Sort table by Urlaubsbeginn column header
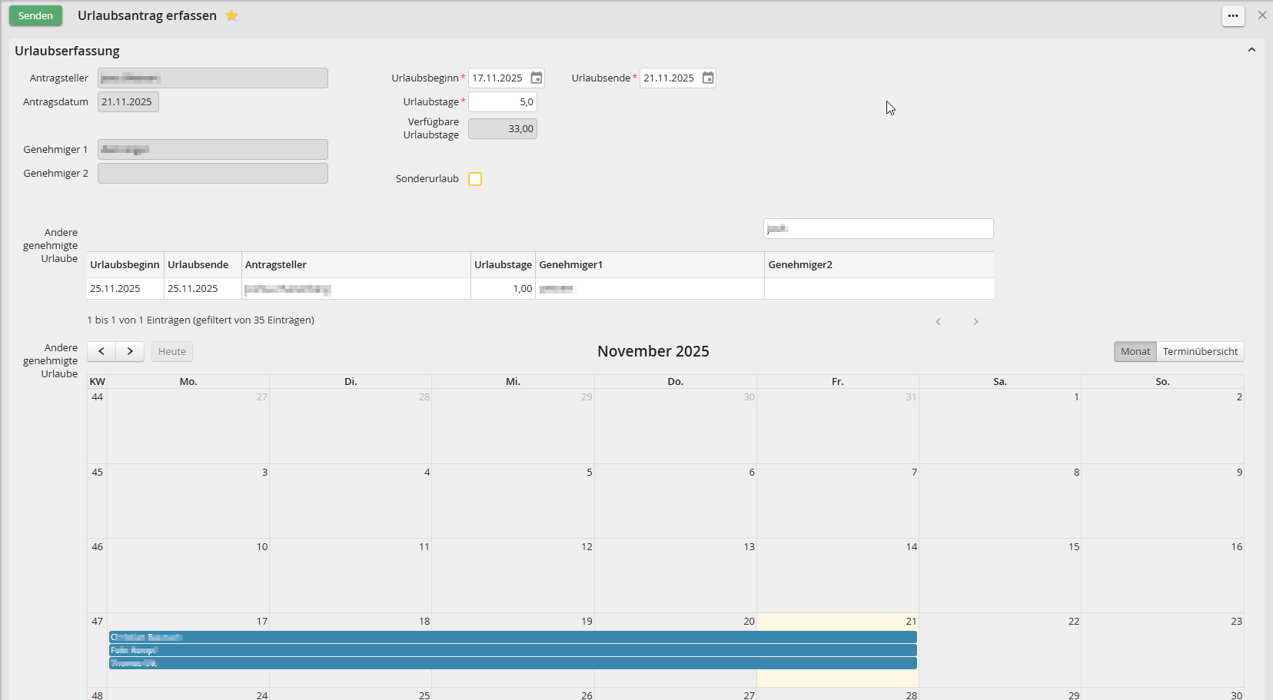The width and height of the screenshot is (1273, 700). pyautogui.click(x=125, y=265)
